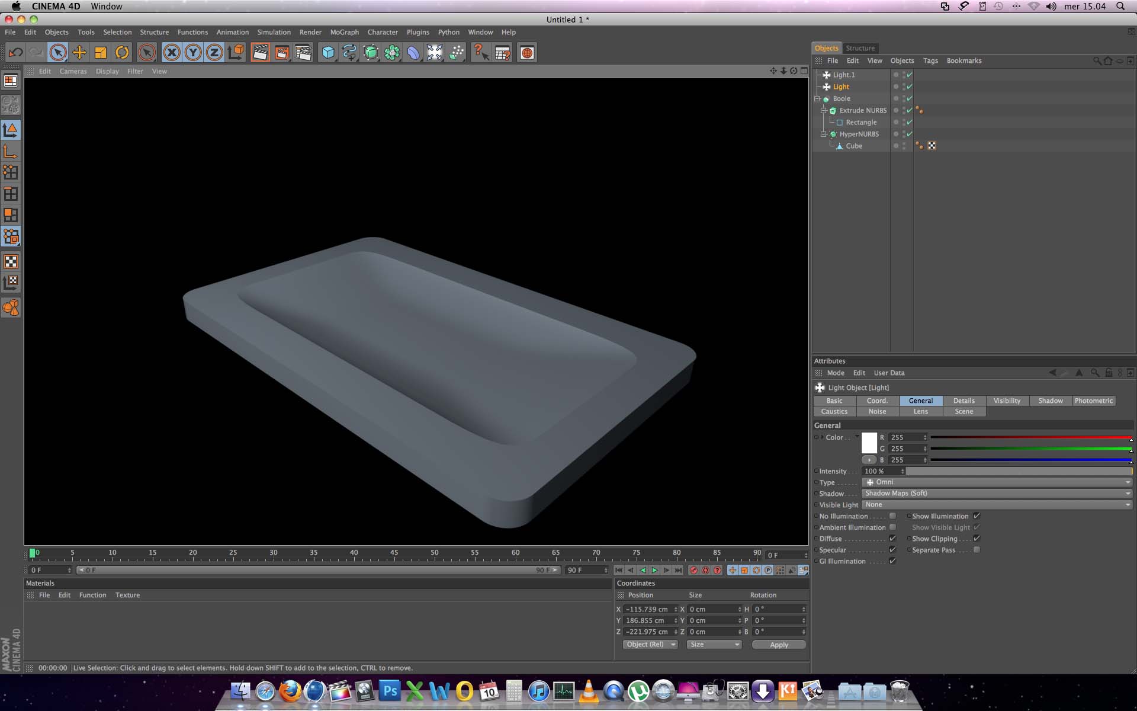Click the play forward button

click(x=654, y=570)
